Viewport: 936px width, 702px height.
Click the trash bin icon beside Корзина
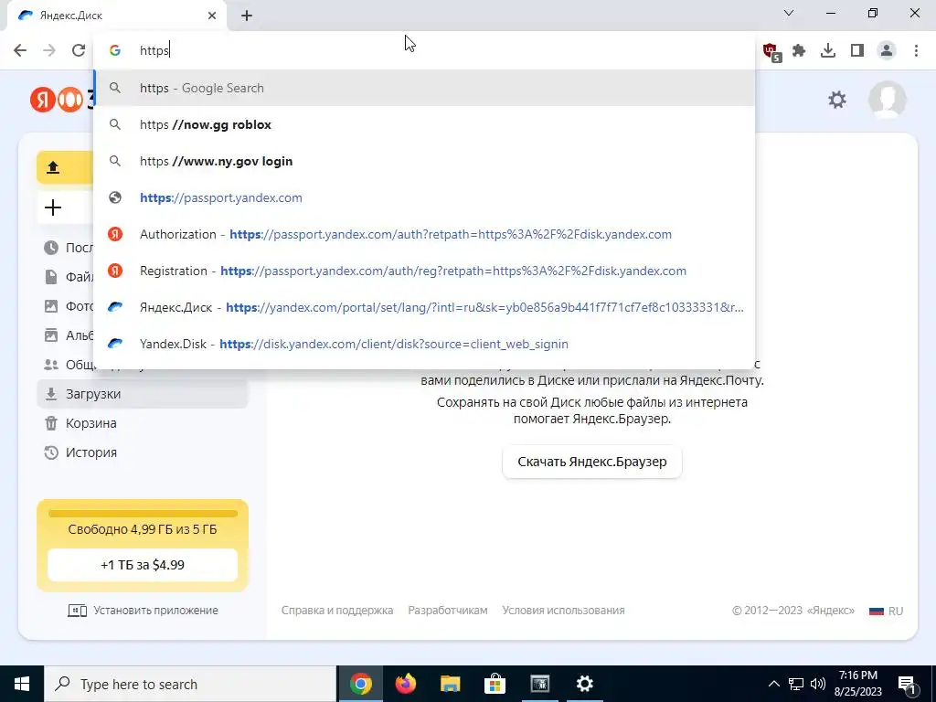[x=51, y=423]
